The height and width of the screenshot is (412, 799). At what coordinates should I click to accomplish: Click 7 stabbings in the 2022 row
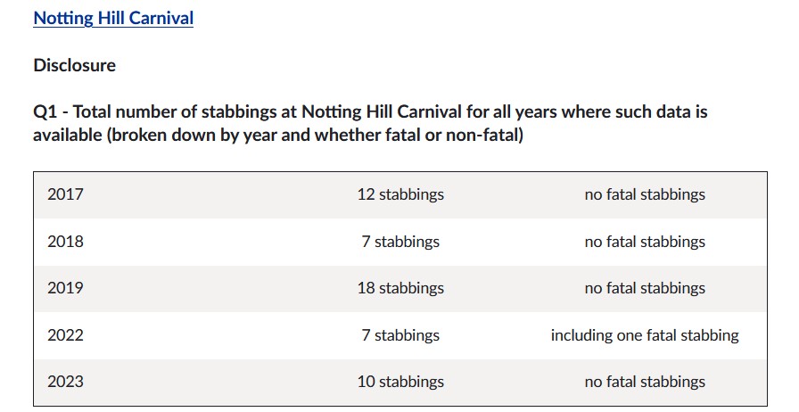click(x=400, y=335)
